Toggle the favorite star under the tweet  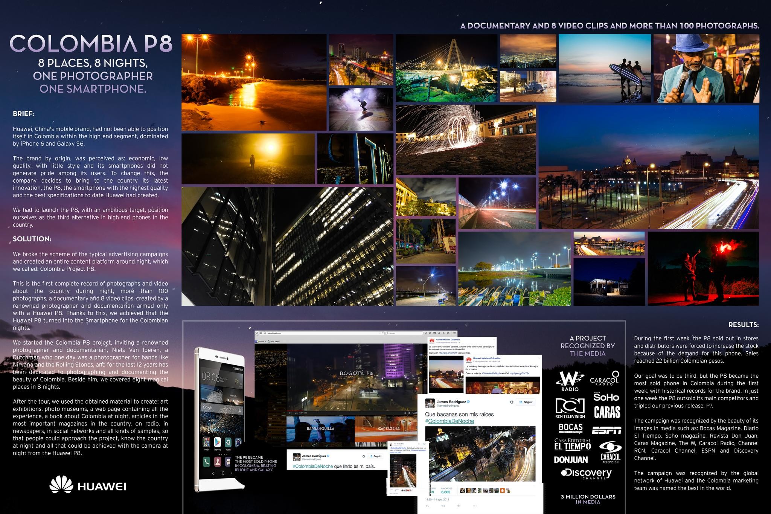point(459,505)
